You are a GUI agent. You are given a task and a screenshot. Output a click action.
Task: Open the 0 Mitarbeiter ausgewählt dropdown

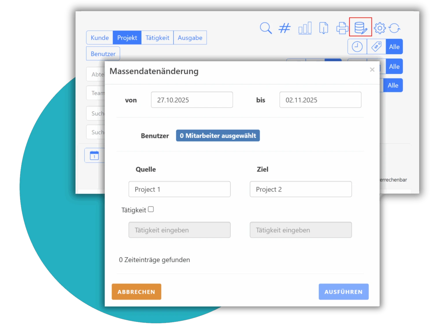coord(218,136)
